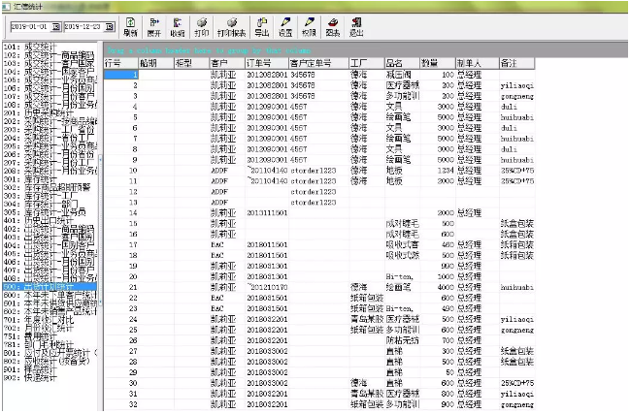Click Bi-ten product cell in row 20
This screenshot has height=414, width=630.
402,276
